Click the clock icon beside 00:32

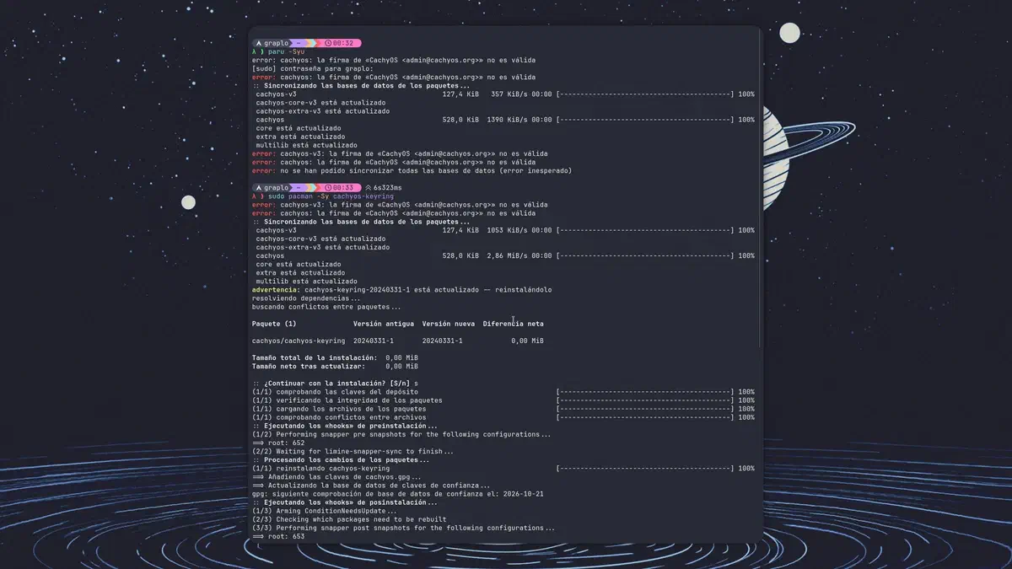[x=328, y=43]
